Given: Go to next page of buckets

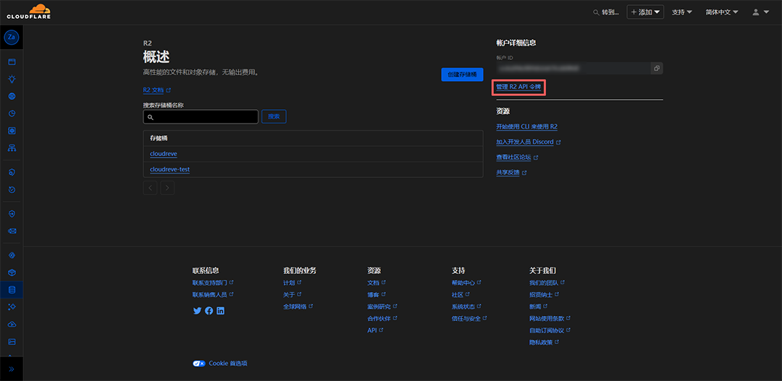Looking at the screenshot, I should pyautogui.click(x=167, y=188).
